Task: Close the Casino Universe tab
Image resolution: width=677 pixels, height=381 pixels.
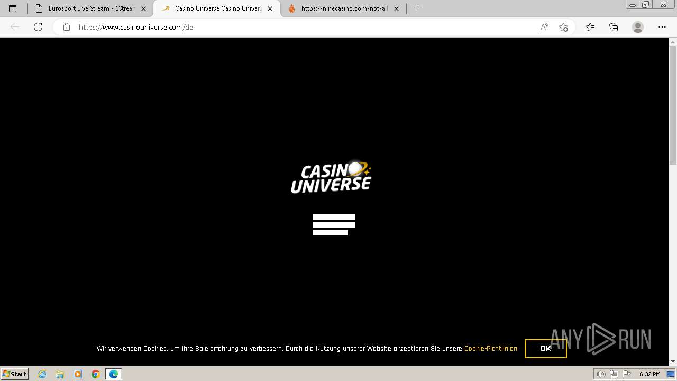Action: click(x=270, y=8)
